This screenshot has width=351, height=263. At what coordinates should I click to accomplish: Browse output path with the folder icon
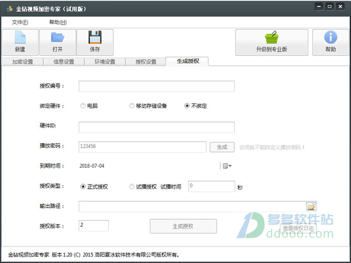pos(311,206)
